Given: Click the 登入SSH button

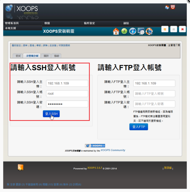Looking at the screenshot, I should click(x=51, y=114).
